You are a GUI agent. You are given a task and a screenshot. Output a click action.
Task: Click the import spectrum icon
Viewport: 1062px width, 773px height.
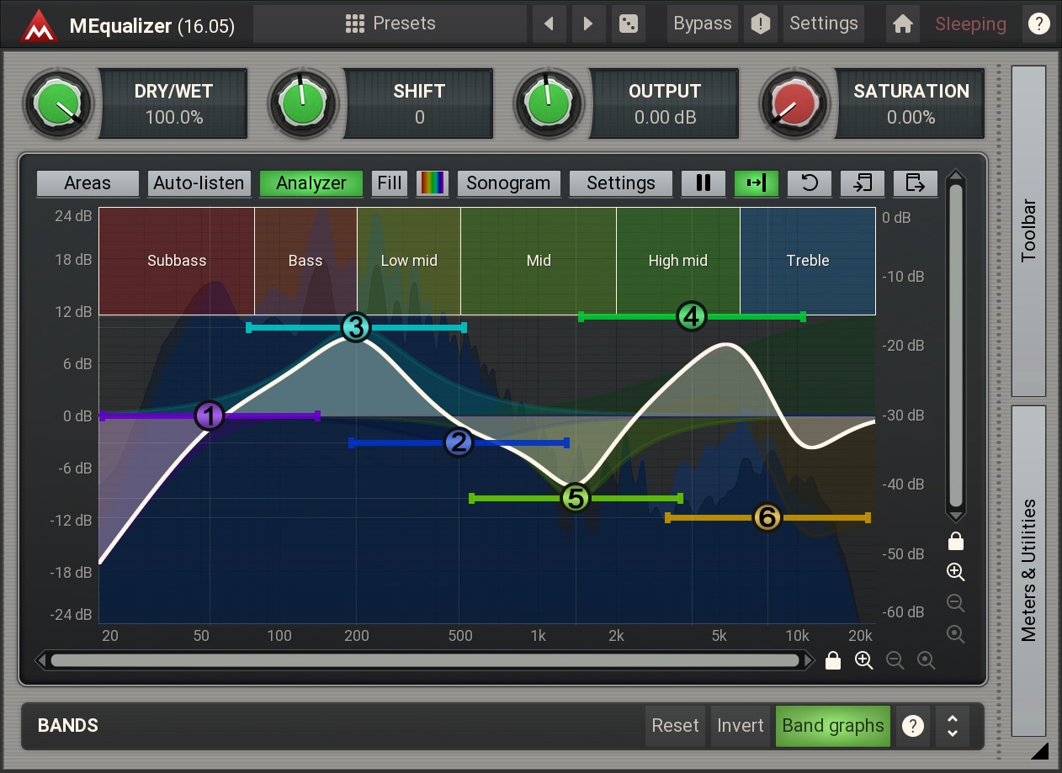[x=863, y=183]
